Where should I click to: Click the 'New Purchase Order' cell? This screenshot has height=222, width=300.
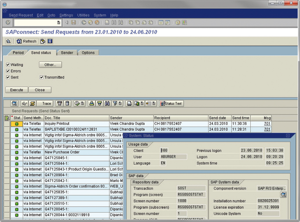tap(77, 152)
